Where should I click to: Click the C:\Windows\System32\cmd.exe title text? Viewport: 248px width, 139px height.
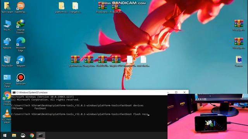pyautogui.click(x=32, y=93)
